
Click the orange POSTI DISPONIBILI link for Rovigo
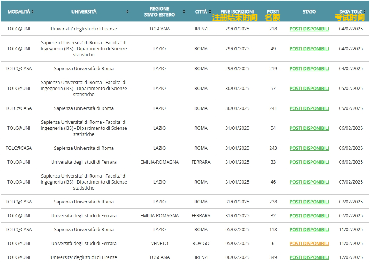pos(309,244)
